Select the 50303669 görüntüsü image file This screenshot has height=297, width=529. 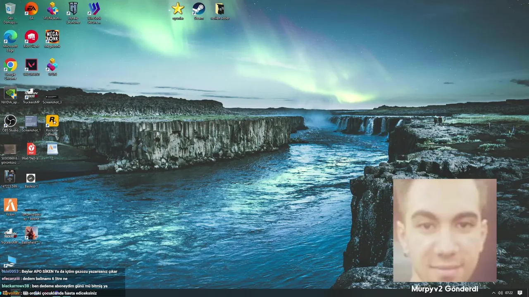coord(10,153)
